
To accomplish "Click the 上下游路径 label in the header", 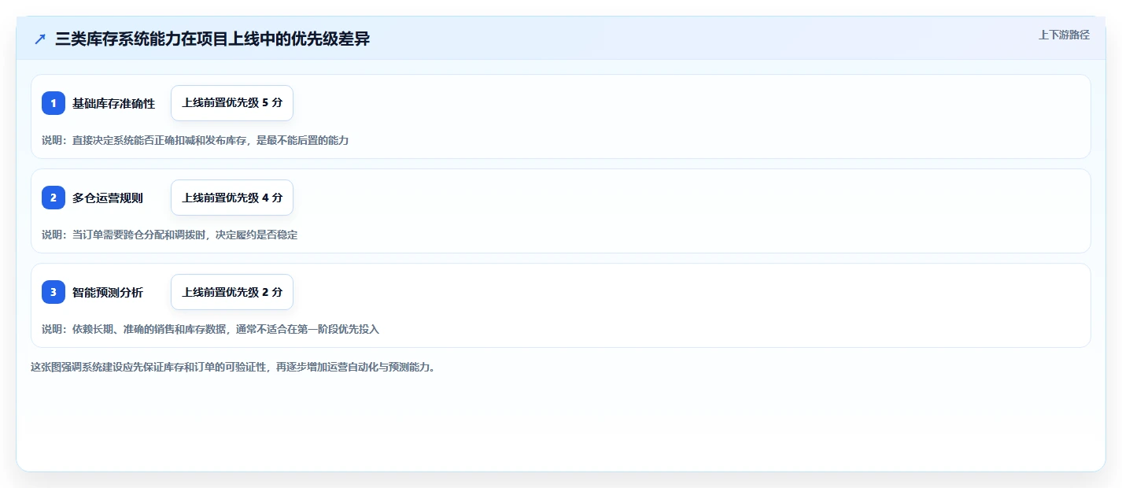I will 1064,35.
